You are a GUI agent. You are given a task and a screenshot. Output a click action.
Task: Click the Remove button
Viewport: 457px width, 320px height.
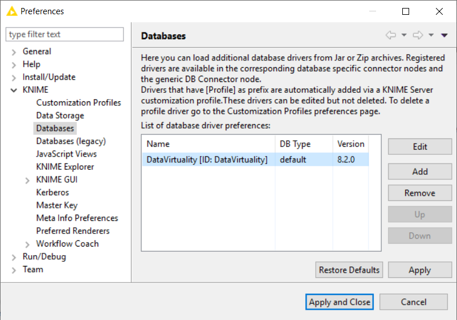coord(420,193)
